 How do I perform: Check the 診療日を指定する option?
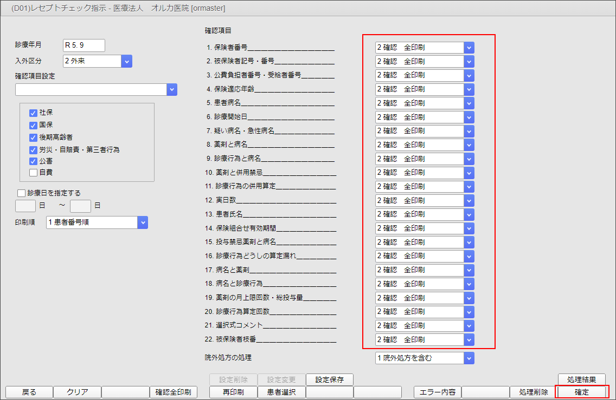22,193
